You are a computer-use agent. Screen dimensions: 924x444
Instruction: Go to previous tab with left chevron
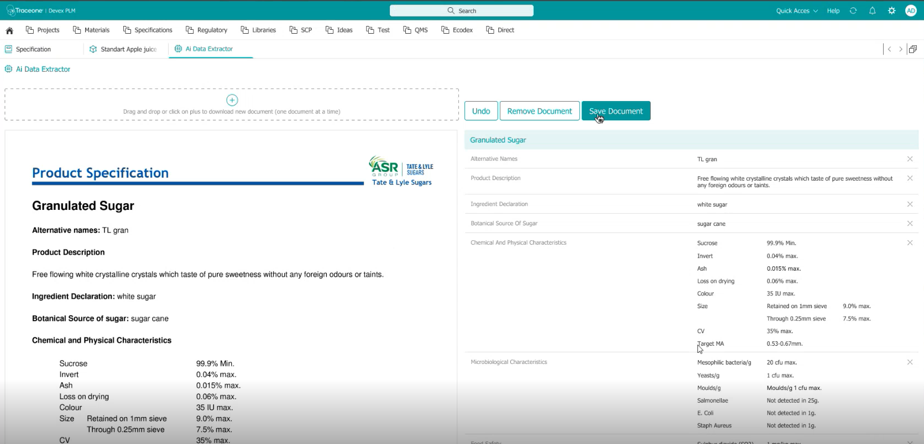pos(889,49)
